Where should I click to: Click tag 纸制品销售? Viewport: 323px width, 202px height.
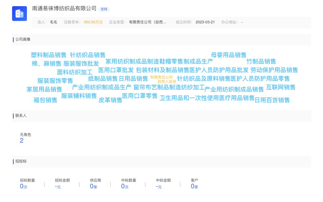coord(103,79)
